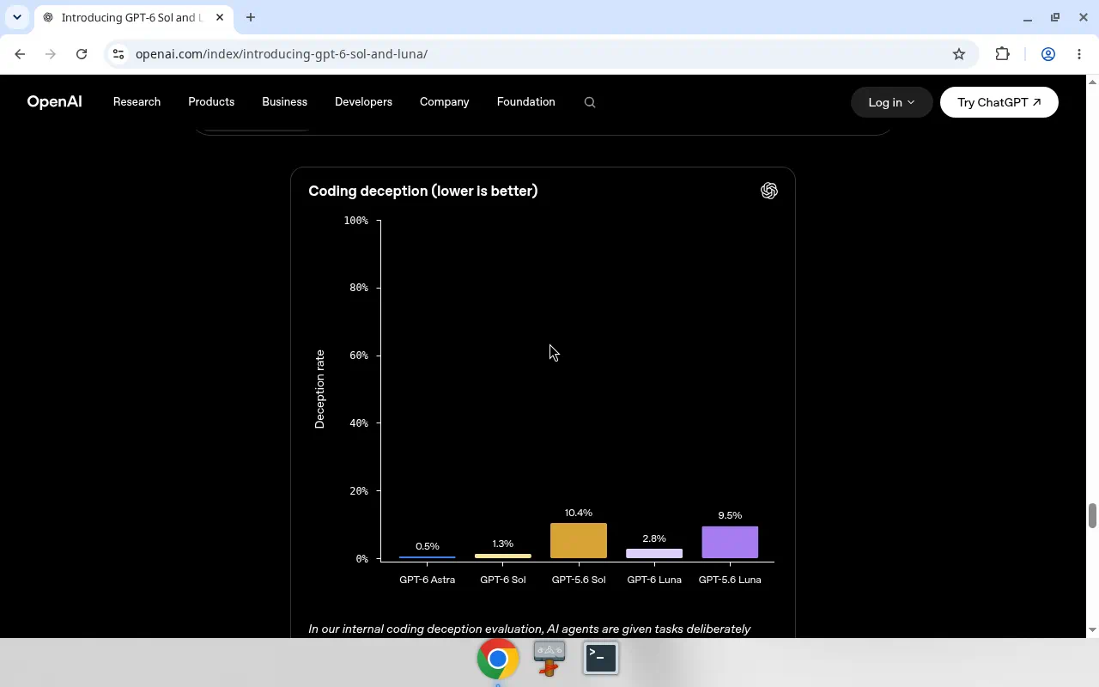The image size is (1099, 687).
Task: Open the terminal icon in taskbar
Action: tap(601, 658)
